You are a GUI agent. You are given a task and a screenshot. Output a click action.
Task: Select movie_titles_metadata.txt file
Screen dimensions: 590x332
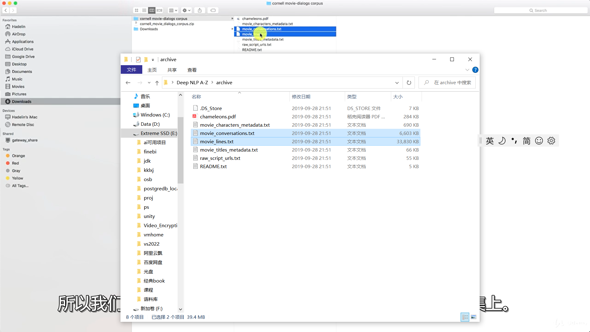click(x=305, y=150)
